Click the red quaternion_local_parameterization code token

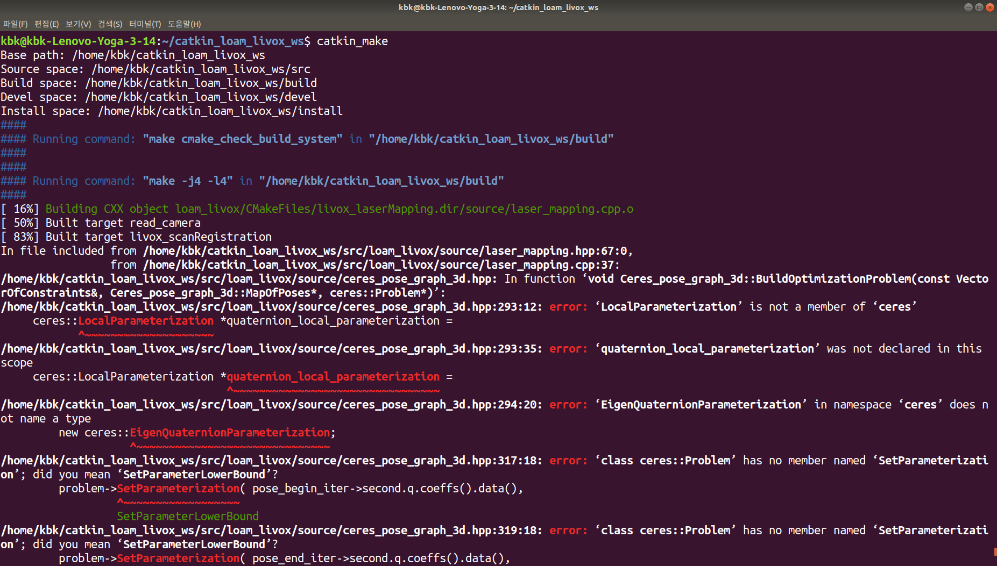click(x=333, y=377)
